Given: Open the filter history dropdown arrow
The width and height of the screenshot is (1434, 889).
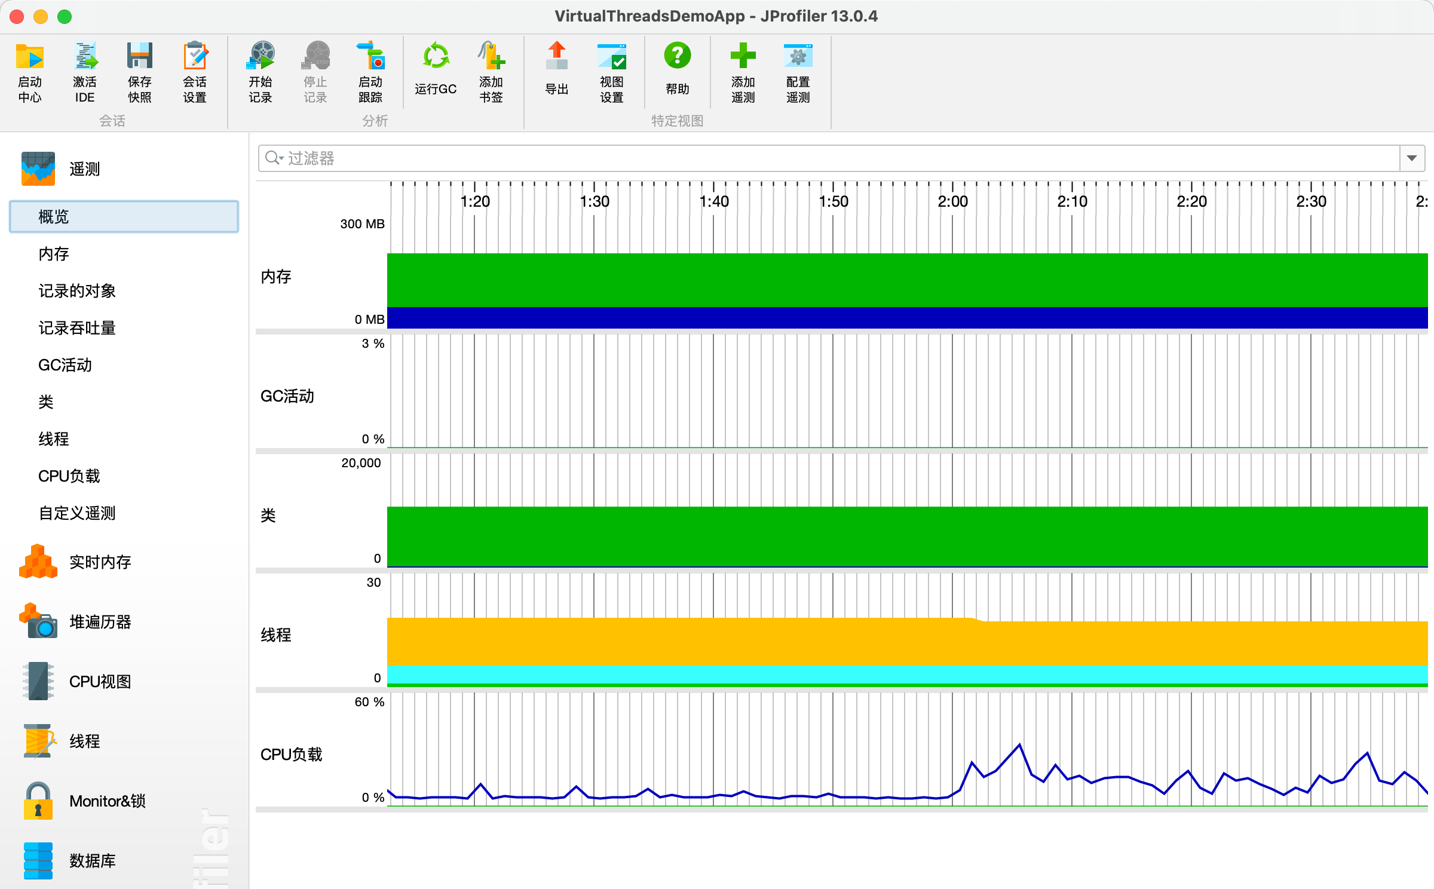Looking at the screenshot, I should click(1412, 158).
